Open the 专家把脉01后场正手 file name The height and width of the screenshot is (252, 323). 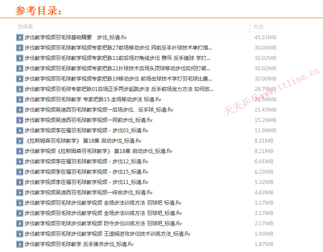pos(119,89)
